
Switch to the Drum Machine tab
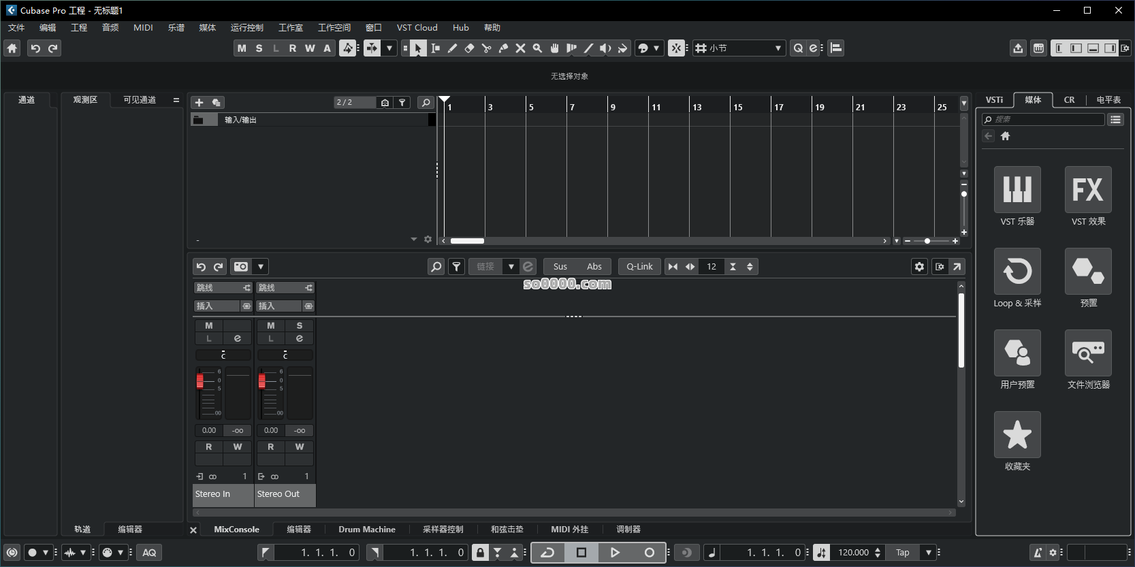(x=367, y=530)
